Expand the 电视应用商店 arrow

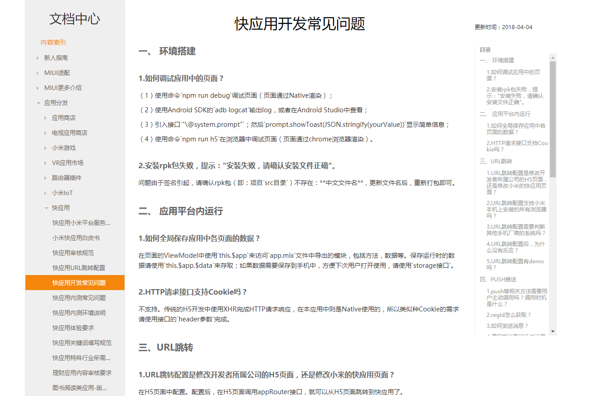[x=45, y=133]
